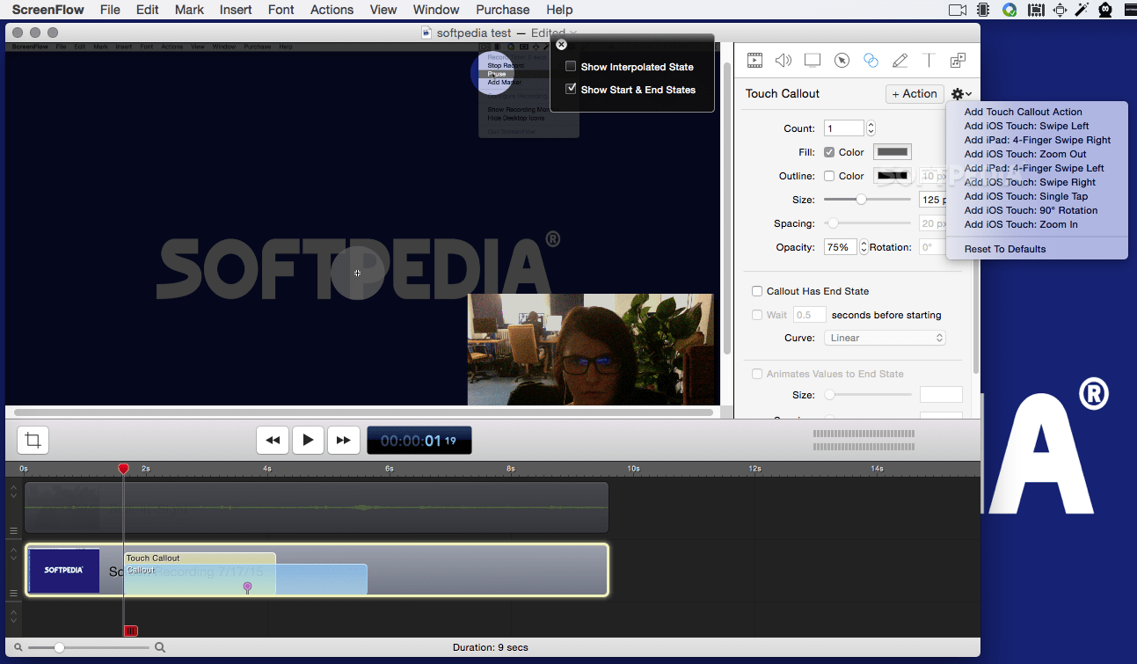Screen dimensions: 1137x664
Task: Click the ScreenFlow app menu
Action: coord(48,10)
